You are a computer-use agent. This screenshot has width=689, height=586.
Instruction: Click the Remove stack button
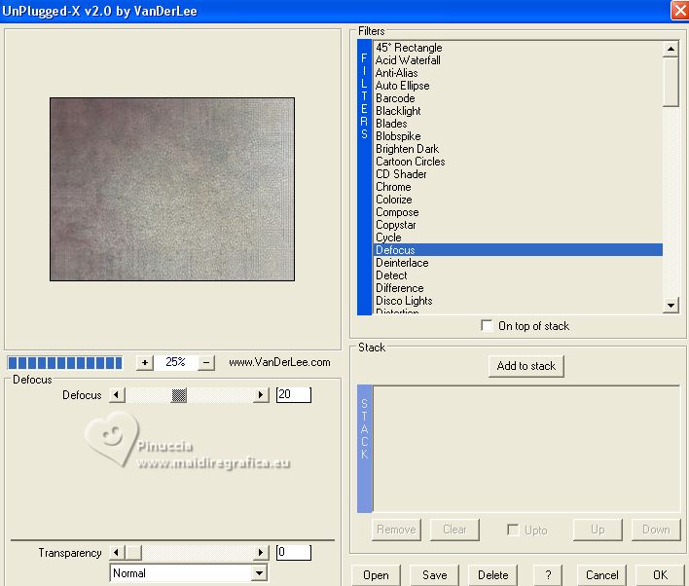point(396,530)
